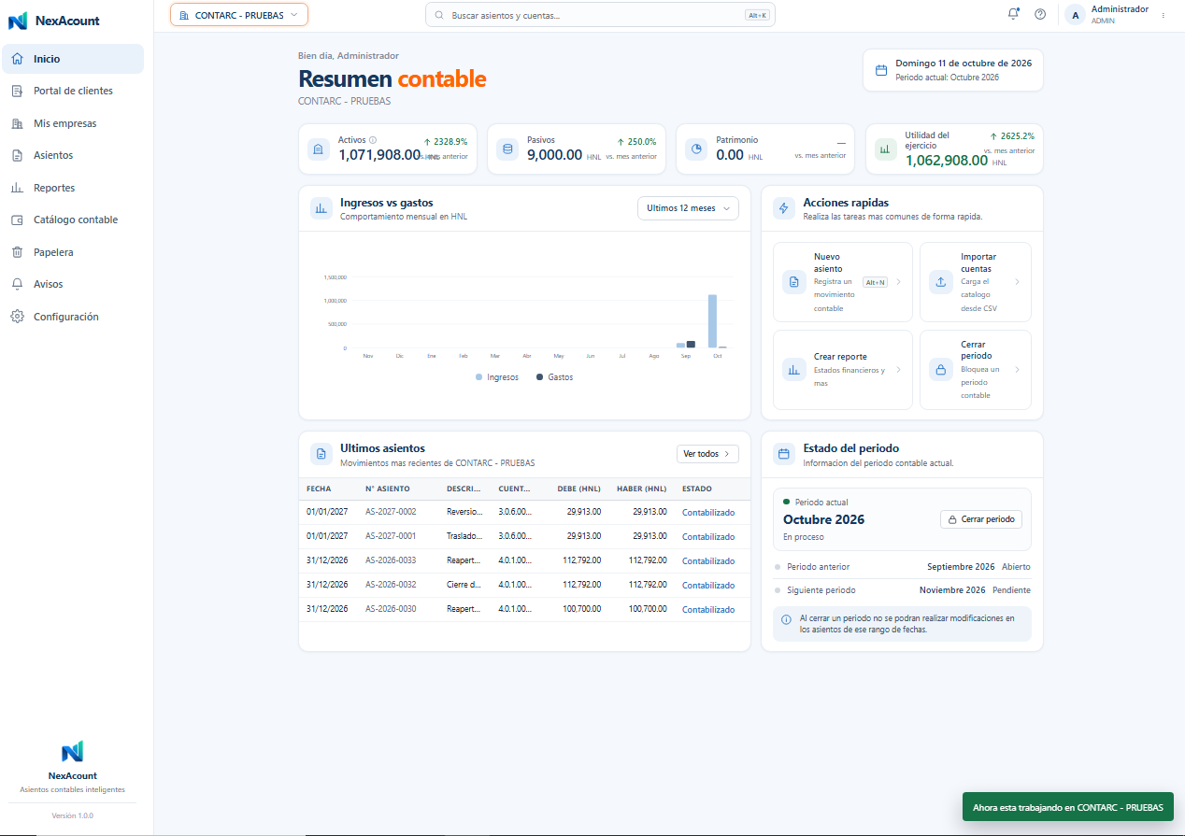
Task: Click the Reportes chart icon
Action: tap(17, 188)
